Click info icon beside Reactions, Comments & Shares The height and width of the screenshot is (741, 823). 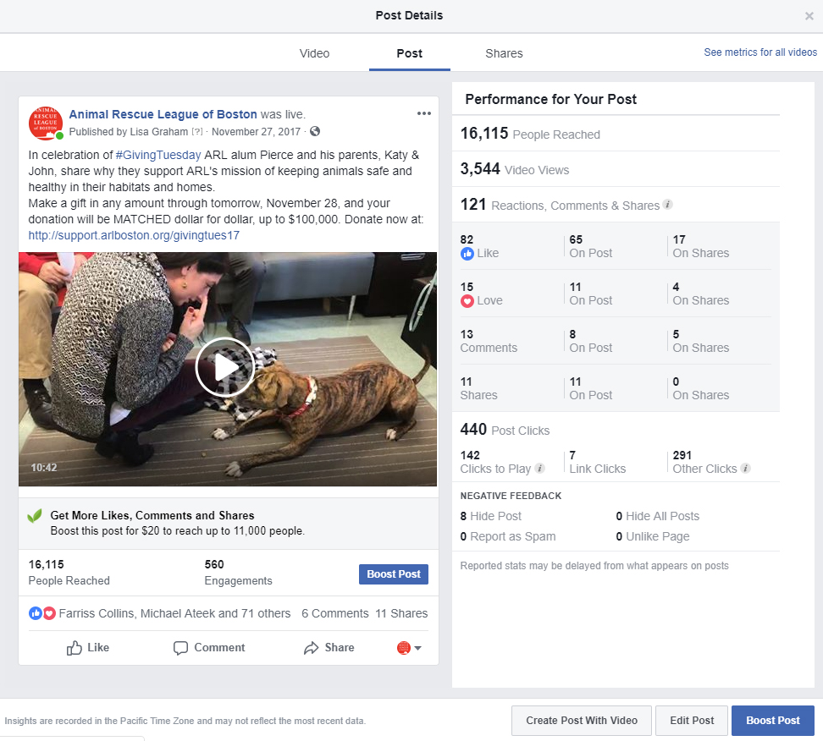click(x=668, y=205)
